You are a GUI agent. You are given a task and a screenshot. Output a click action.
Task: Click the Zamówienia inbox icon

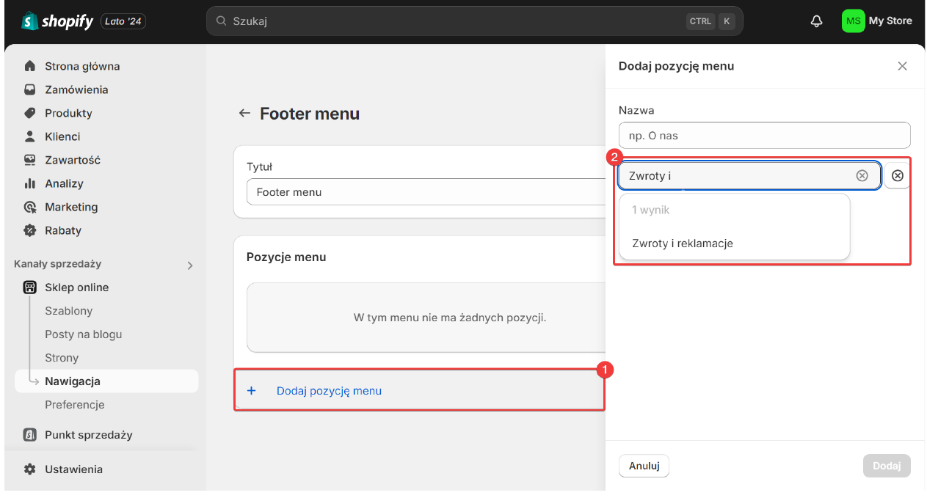click(x=30, y=89)
